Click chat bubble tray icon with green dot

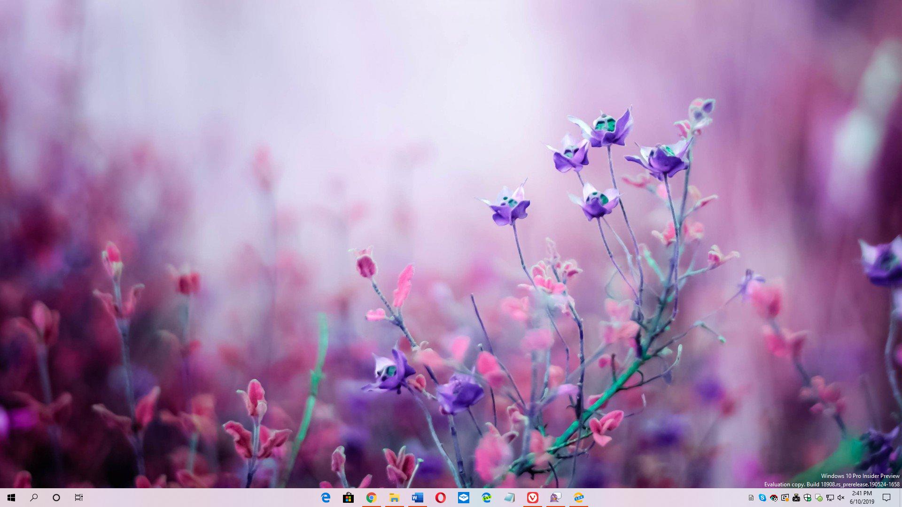[818, 498]
